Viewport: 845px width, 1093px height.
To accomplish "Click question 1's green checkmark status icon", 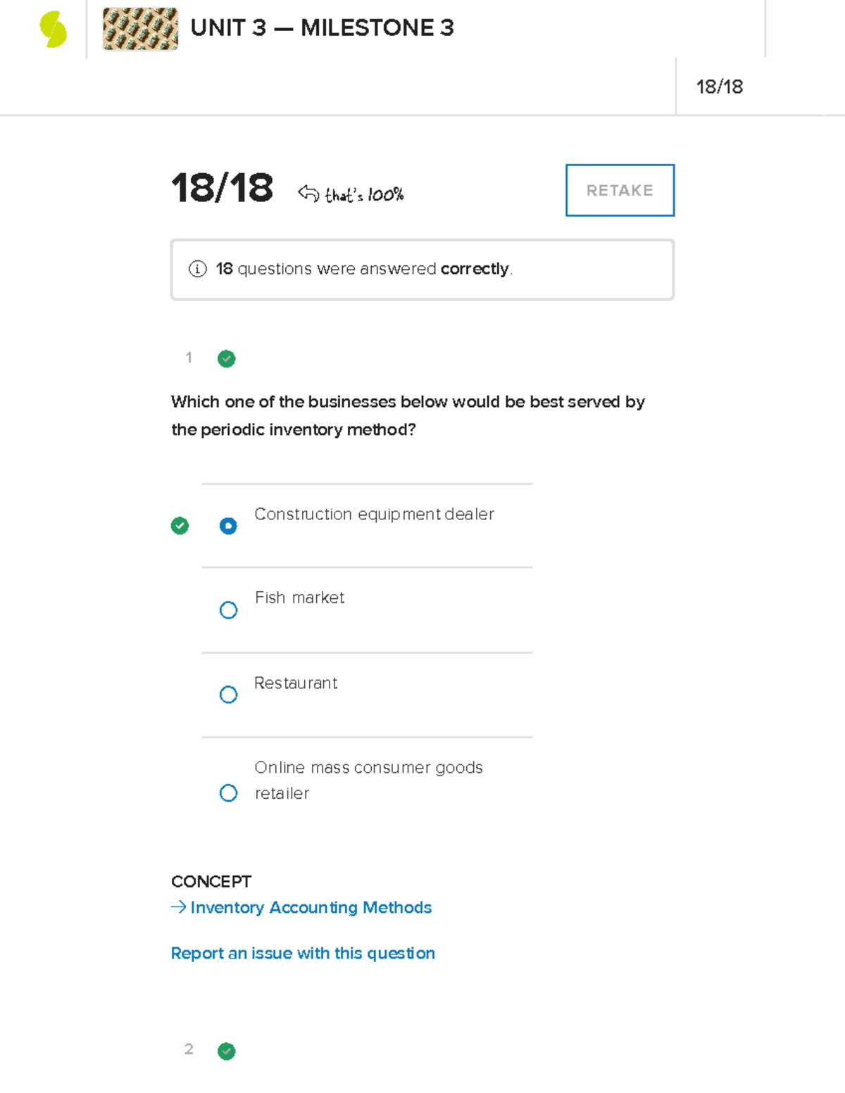I will point(227,359).
